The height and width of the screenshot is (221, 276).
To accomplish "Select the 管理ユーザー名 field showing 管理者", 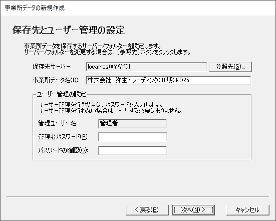I will 133,123.
